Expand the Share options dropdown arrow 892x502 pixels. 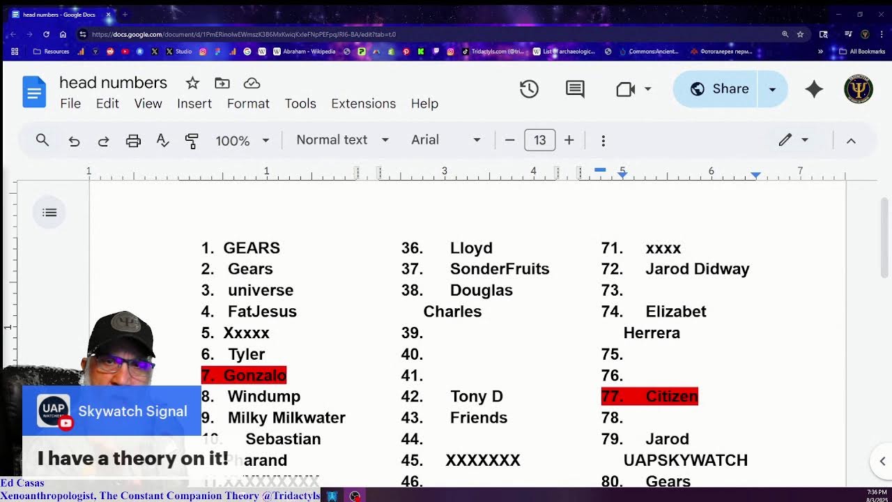[772, 89]
